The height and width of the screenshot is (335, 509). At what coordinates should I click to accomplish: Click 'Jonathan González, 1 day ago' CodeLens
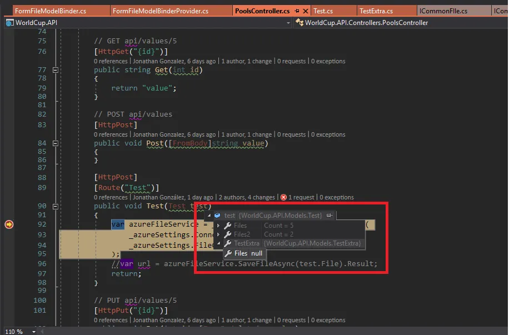point(173,197)
